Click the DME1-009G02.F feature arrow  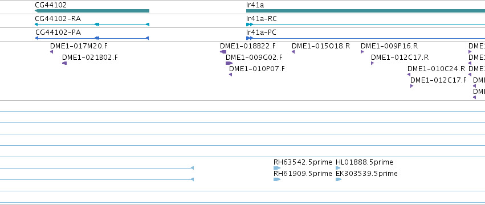(x=229, y=63)
